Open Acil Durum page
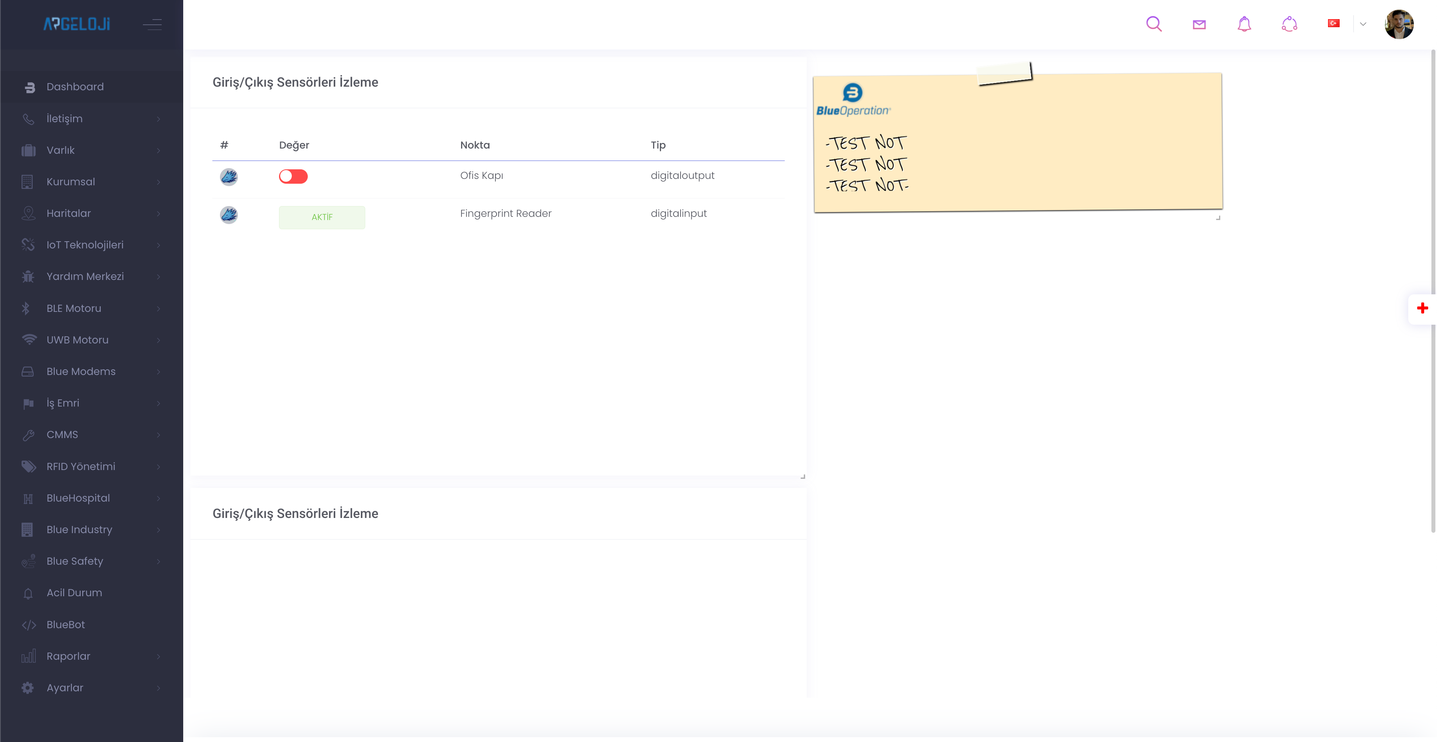The image size is (1437, 742). 73,593
